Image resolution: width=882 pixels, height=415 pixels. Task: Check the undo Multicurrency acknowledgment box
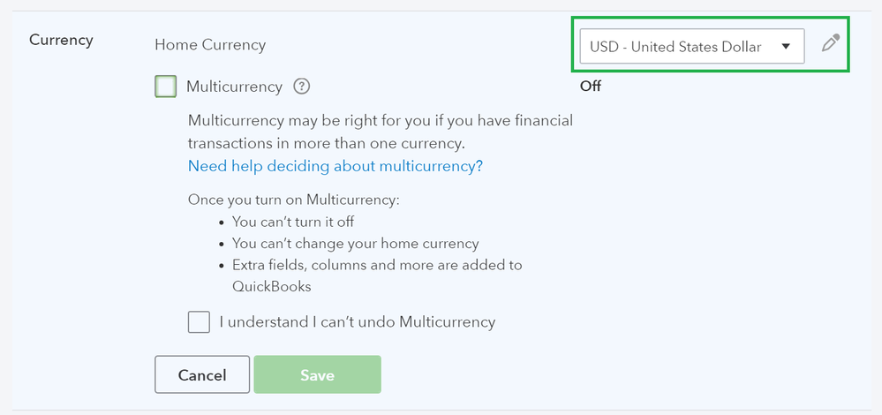click(199, 321)
